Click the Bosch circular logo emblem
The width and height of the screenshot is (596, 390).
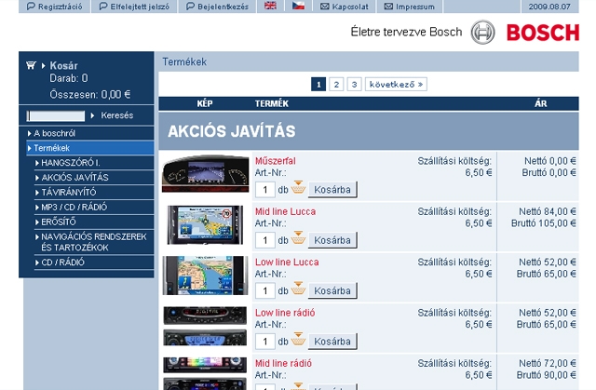482,33
